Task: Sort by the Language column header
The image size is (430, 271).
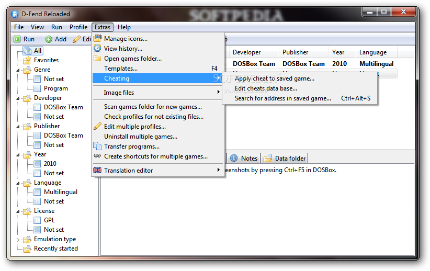Action: coord(377,52)
